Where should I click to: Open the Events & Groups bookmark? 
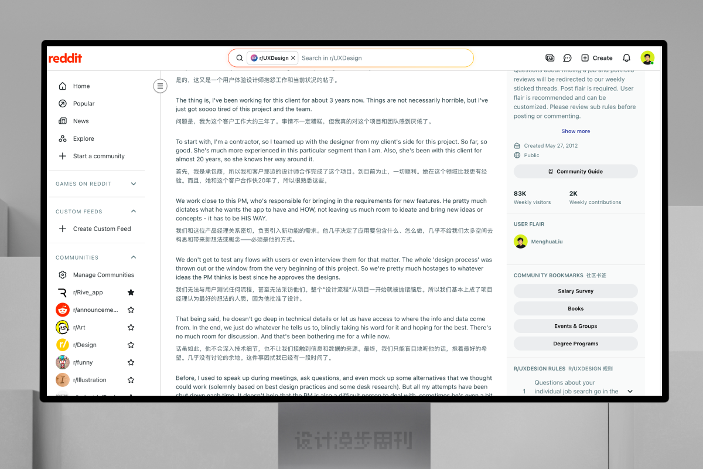point(576,327)
